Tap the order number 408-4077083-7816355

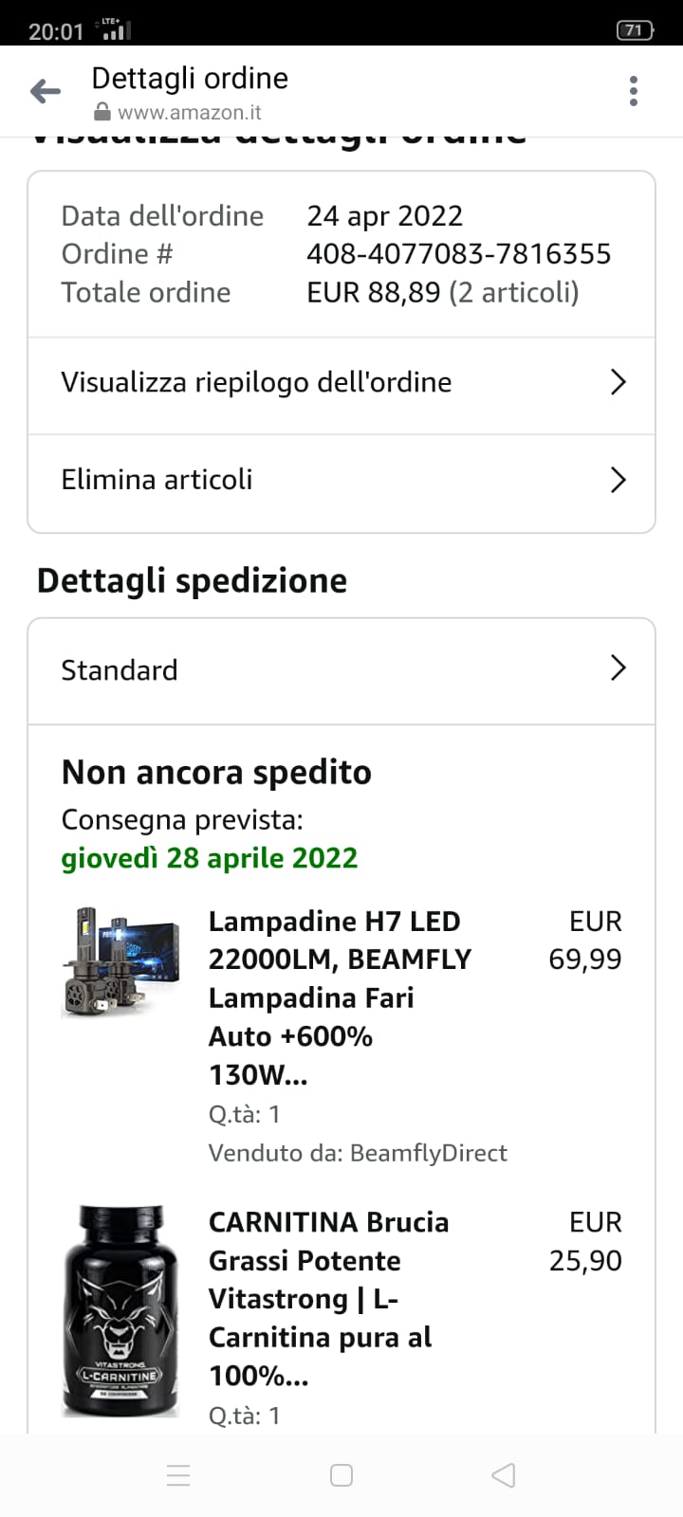point(458,254)
